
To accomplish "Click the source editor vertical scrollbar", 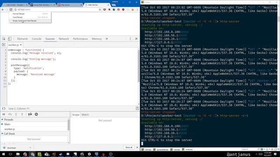I will [x=139, y=66].
